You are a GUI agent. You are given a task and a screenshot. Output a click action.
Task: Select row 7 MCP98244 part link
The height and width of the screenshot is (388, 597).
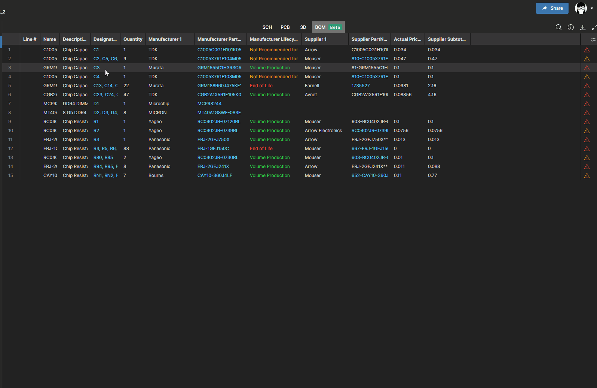[209, 104]
